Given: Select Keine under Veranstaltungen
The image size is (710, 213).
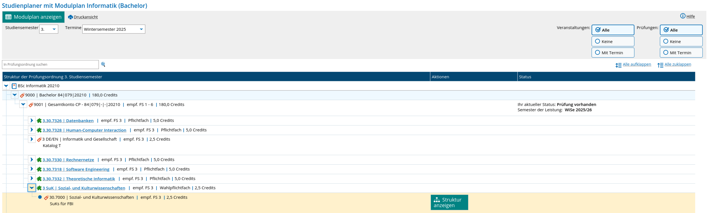Looking at the screenshot, I should 613,42.
